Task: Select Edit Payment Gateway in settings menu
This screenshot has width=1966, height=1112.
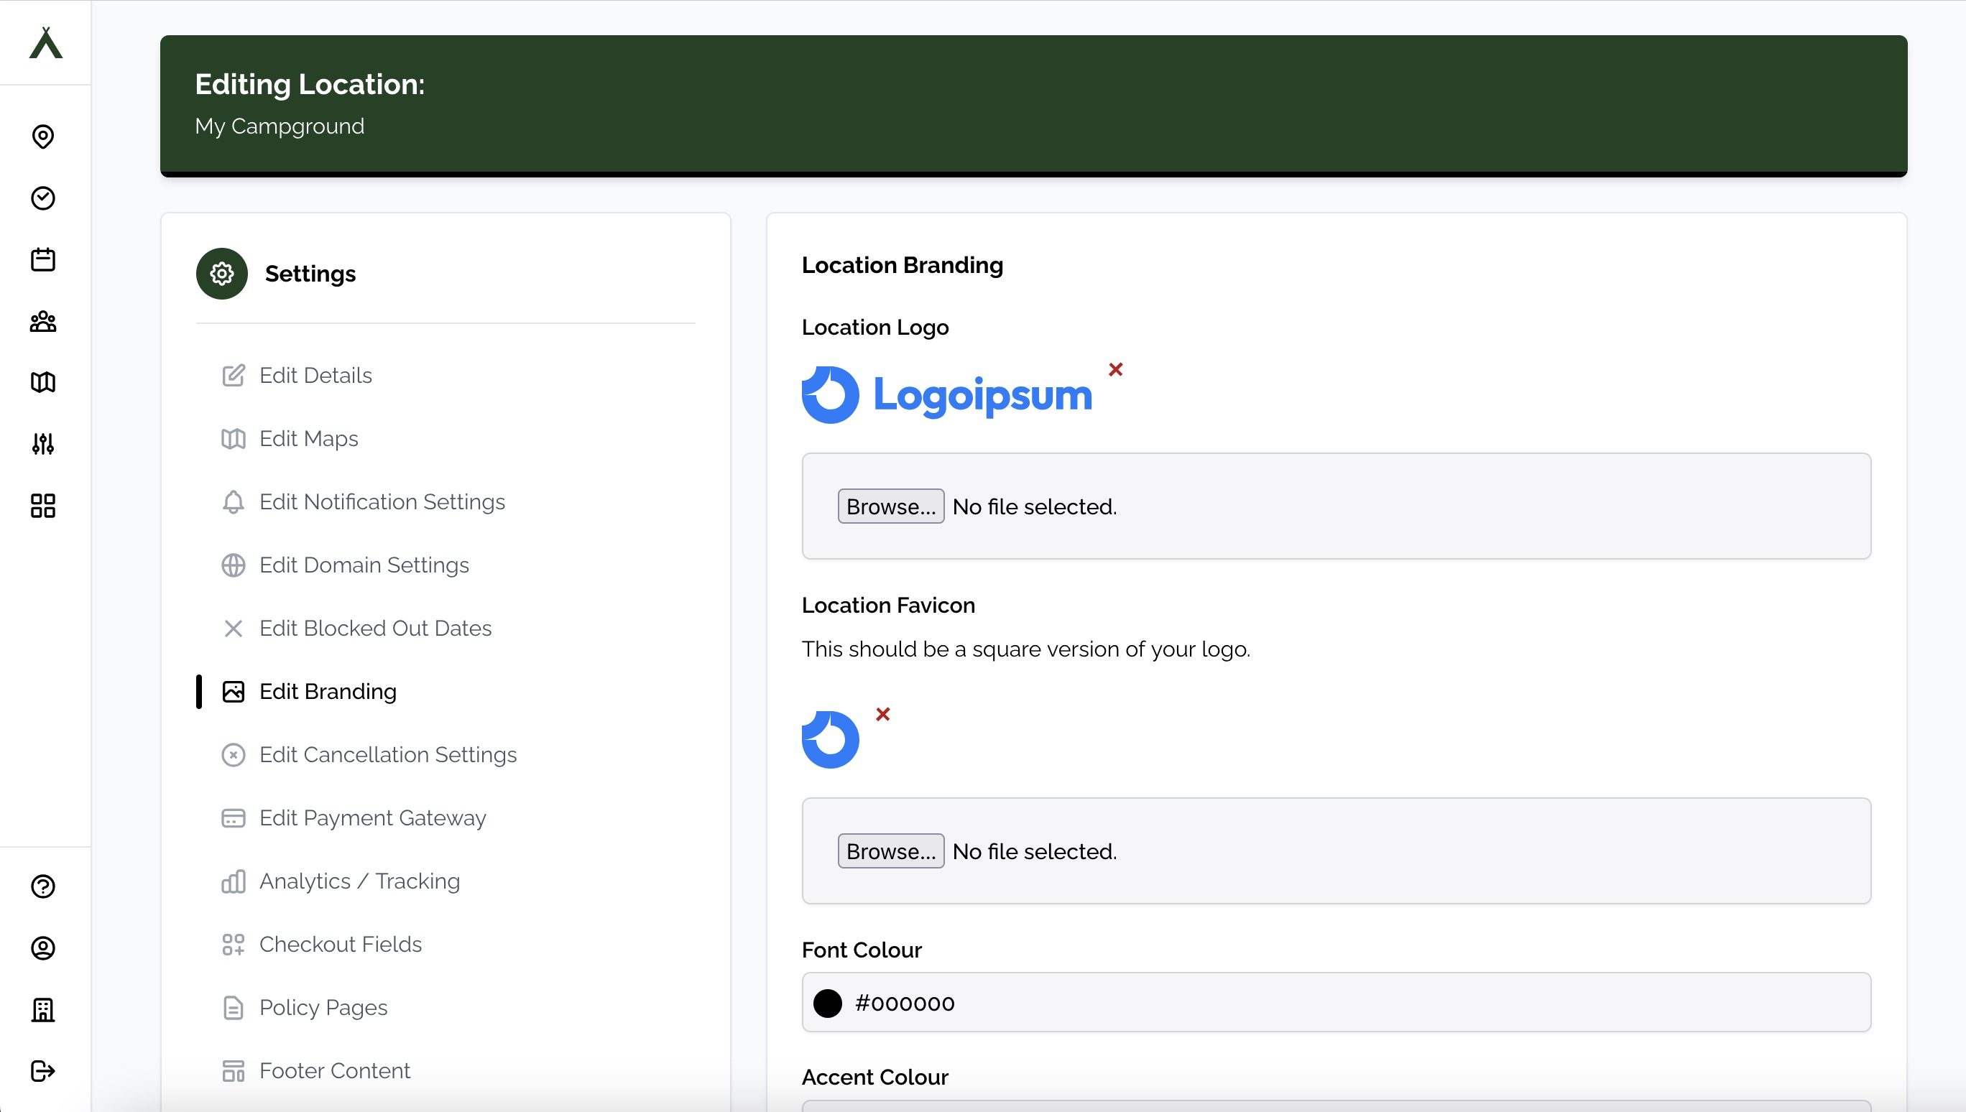Action: click(372, 817)
